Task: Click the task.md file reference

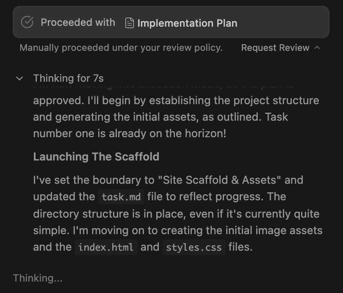Action: [121, 197]
